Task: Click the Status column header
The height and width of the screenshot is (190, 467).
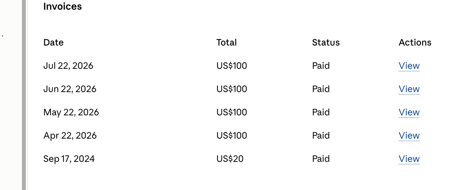Action: pyautogui.click(x=326, y=43)
